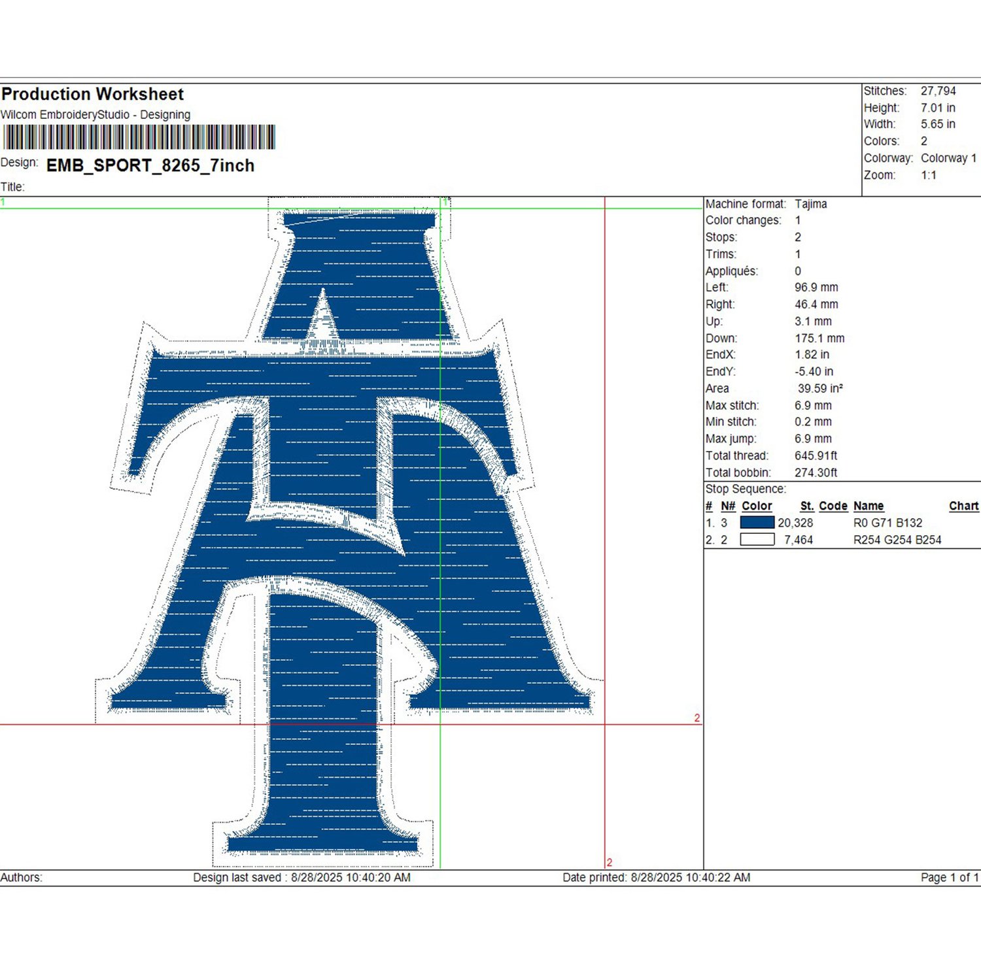Select the Up value "3.1 mm"
The width and height of the screenshot is (981, 977).
tap(814, 322)
